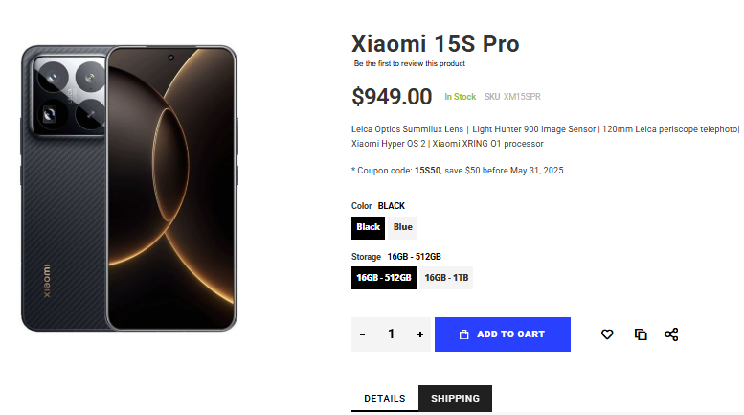744x415 pixels.
Task: Click the 15S50 coupon code text
Action: pos(427,171)
